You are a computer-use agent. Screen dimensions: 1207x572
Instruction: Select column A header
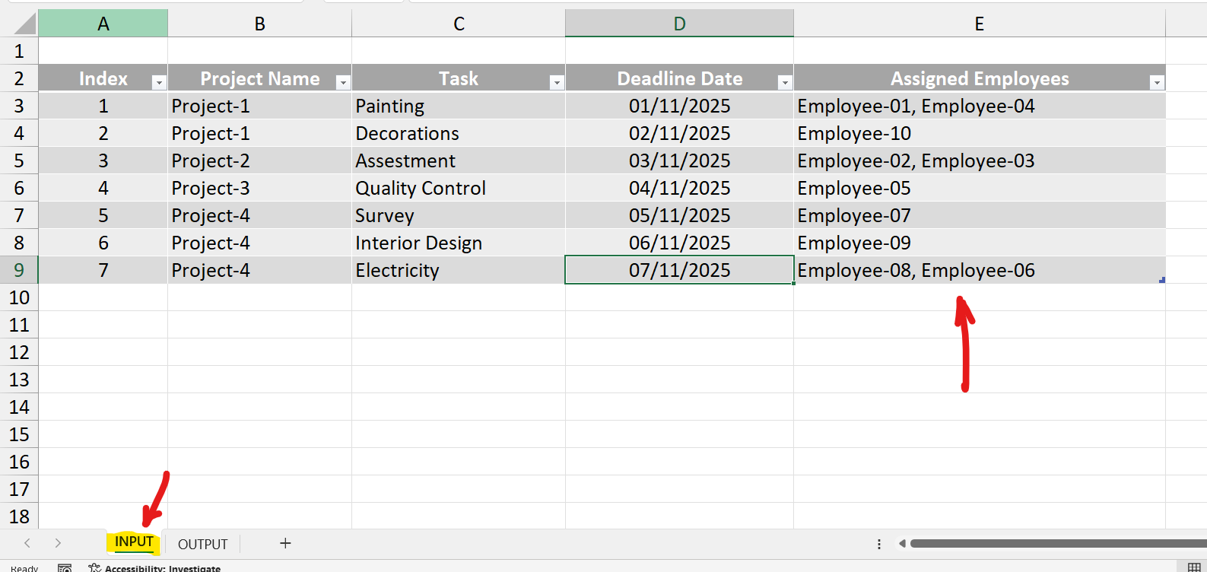[x=103, y=24]
